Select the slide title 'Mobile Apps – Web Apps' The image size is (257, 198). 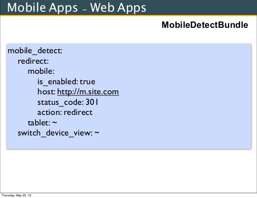77,8
